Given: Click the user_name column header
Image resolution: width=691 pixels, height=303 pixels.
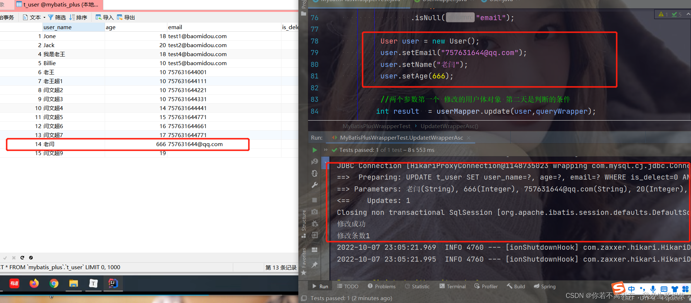Looking at the screenshot, I should coord(73,27).
